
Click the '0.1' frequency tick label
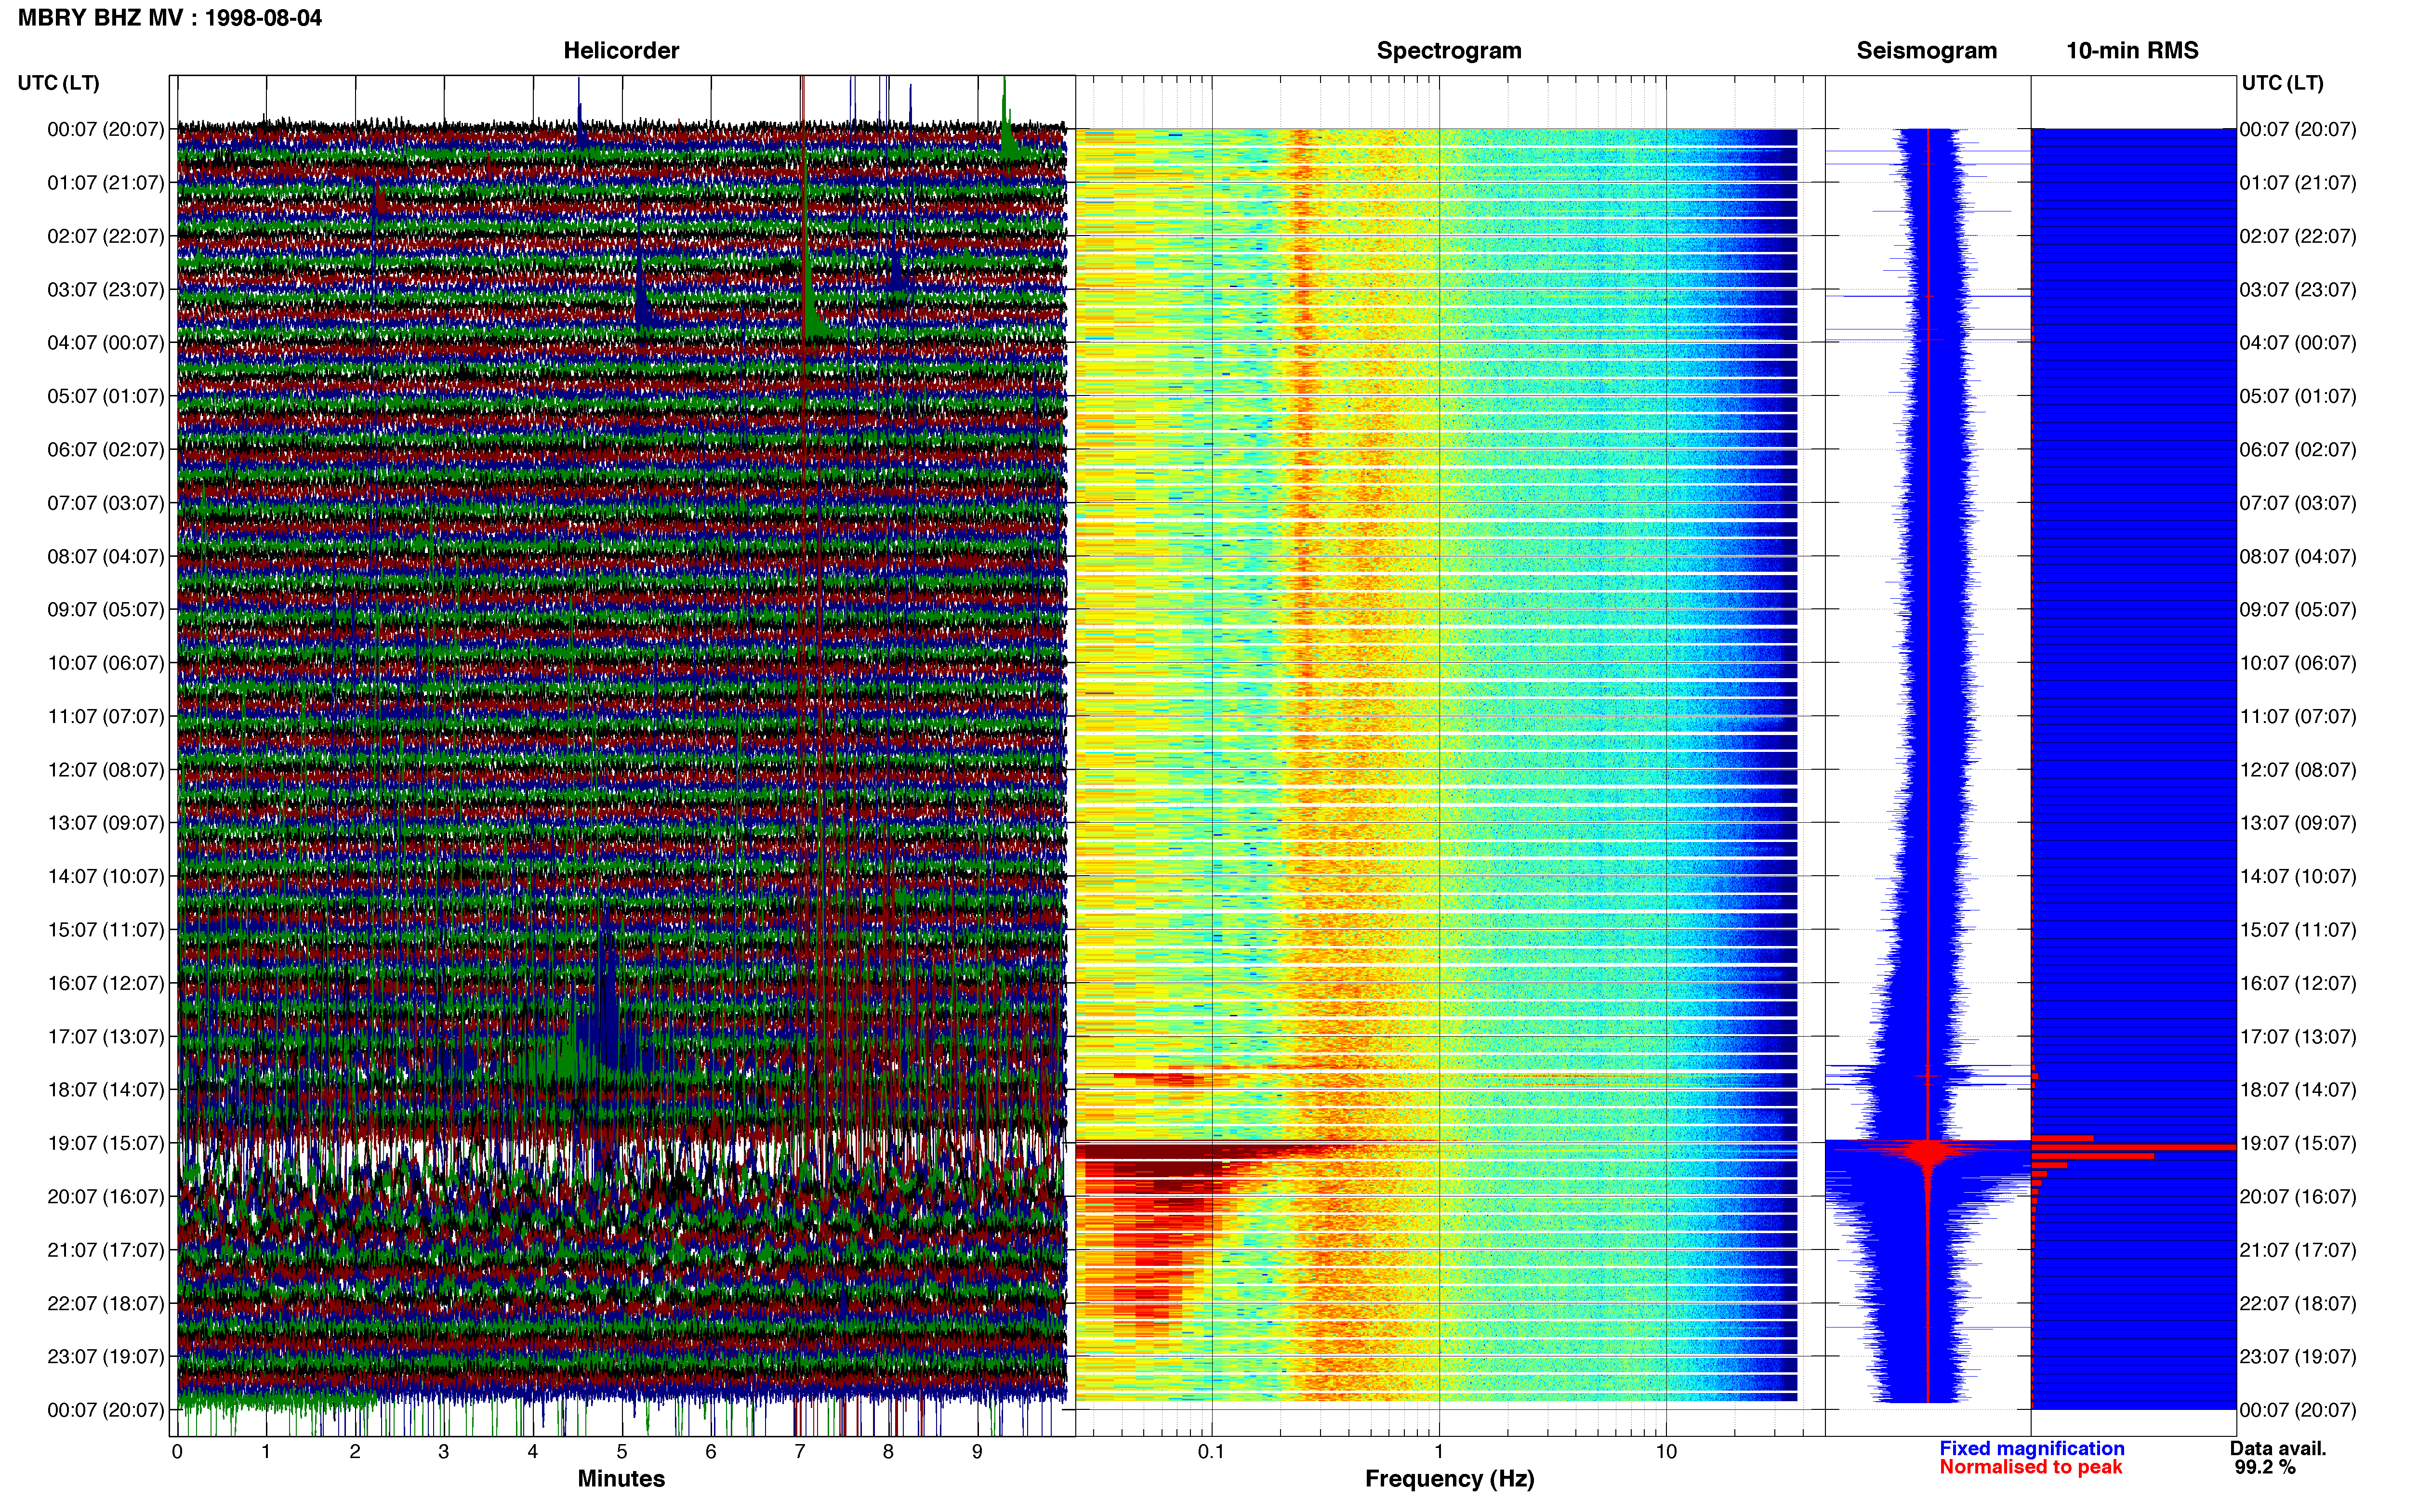pyautogui.click(x=1211, y=1451)
